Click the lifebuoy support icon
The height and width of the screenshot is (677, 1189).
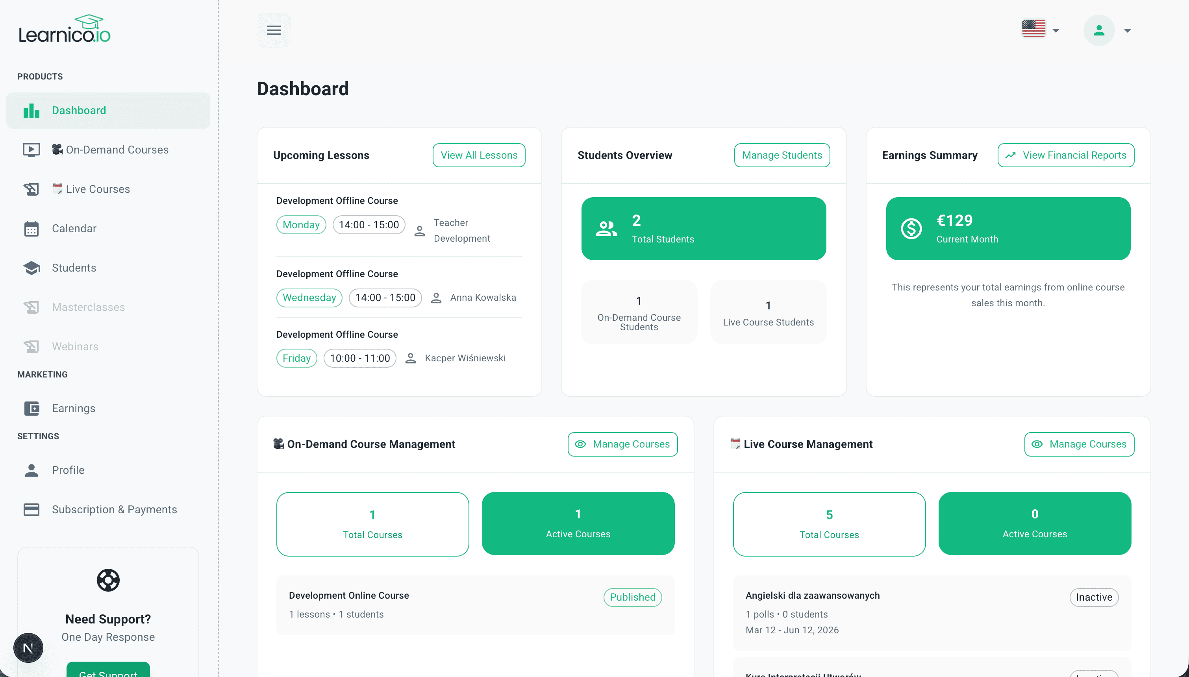pyautogui.click(x=108, y=580)
